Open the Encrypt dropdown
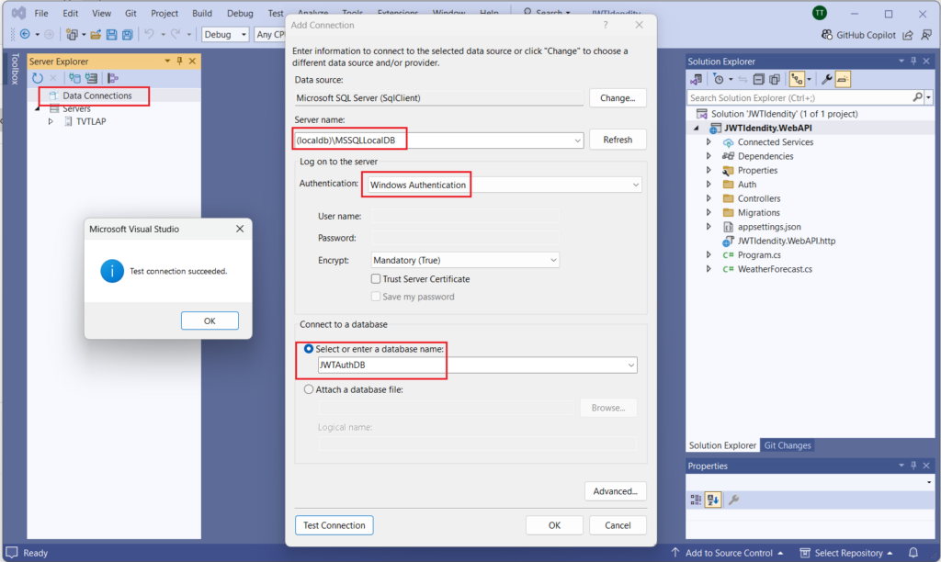 tap(553, 260)
